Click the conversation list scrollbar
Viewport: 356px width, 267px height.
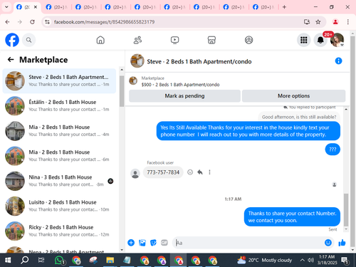click(x=122, y=91)
